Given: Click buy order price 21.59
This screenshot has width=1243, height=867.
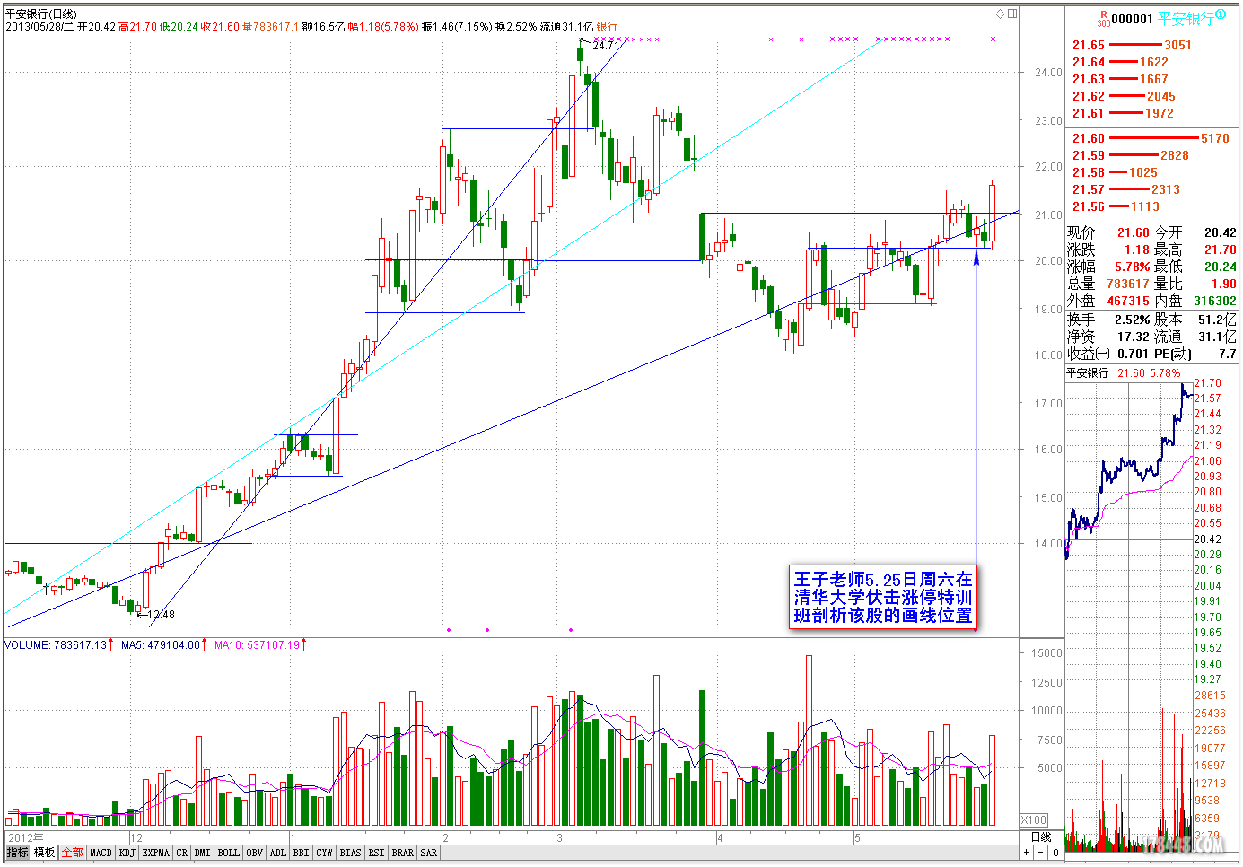Looking at the screenshot, I should click(x=1089, y=155).
